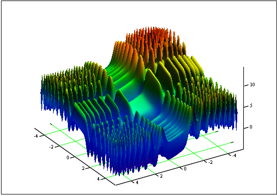Image resolution: width=277 pixels, height=196 pixels.
Task: Select the vertical axis label 5
Action: (x=251, y=106)
